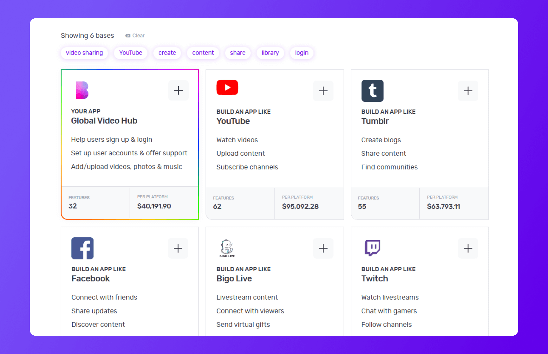Click the 32 features count
This screenshot has height=354, width=548.
tap(73, 206)
